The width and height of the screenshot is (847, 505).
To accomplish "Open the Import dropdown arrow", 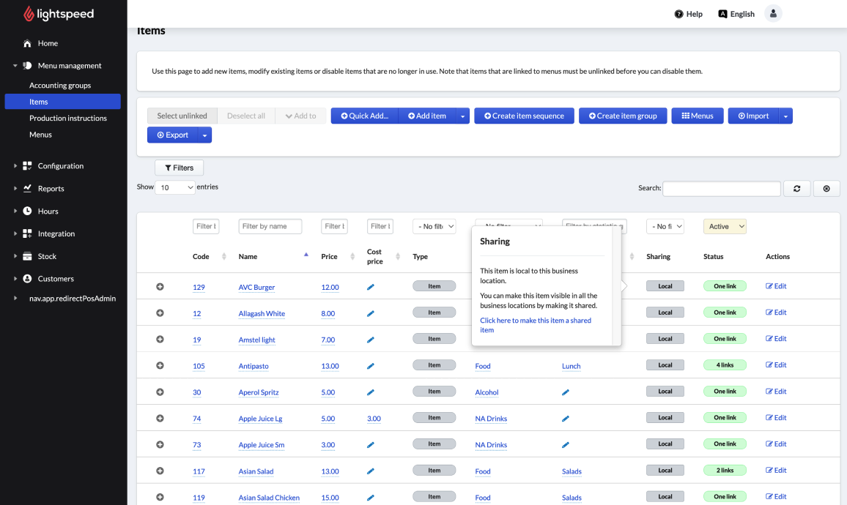I will [785, 116].
